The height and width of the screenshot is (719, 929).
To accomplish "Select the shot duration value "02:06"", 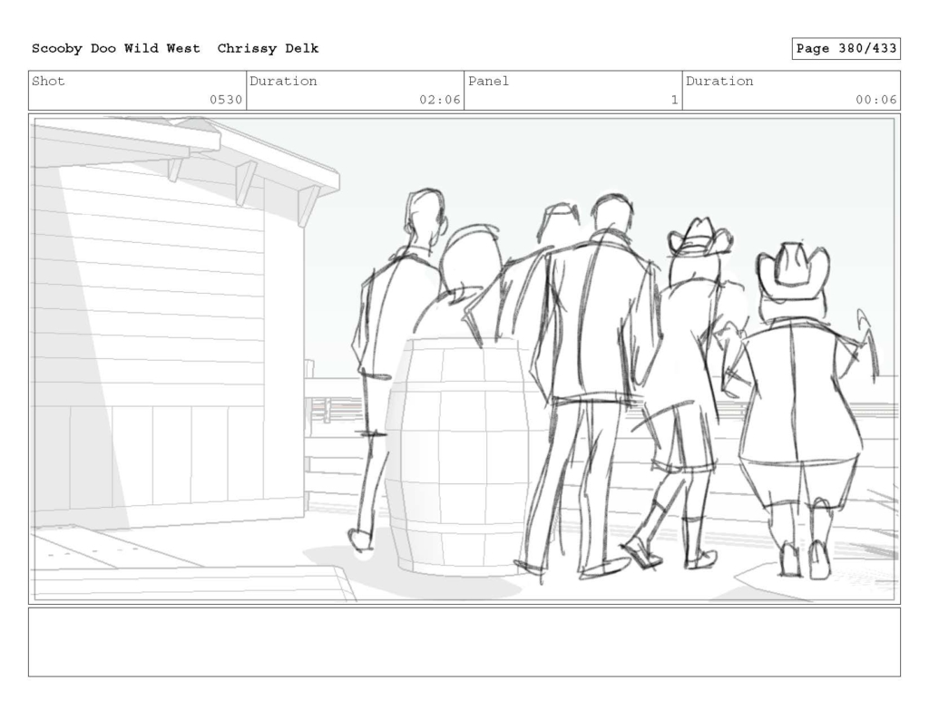I will [440, 100].
